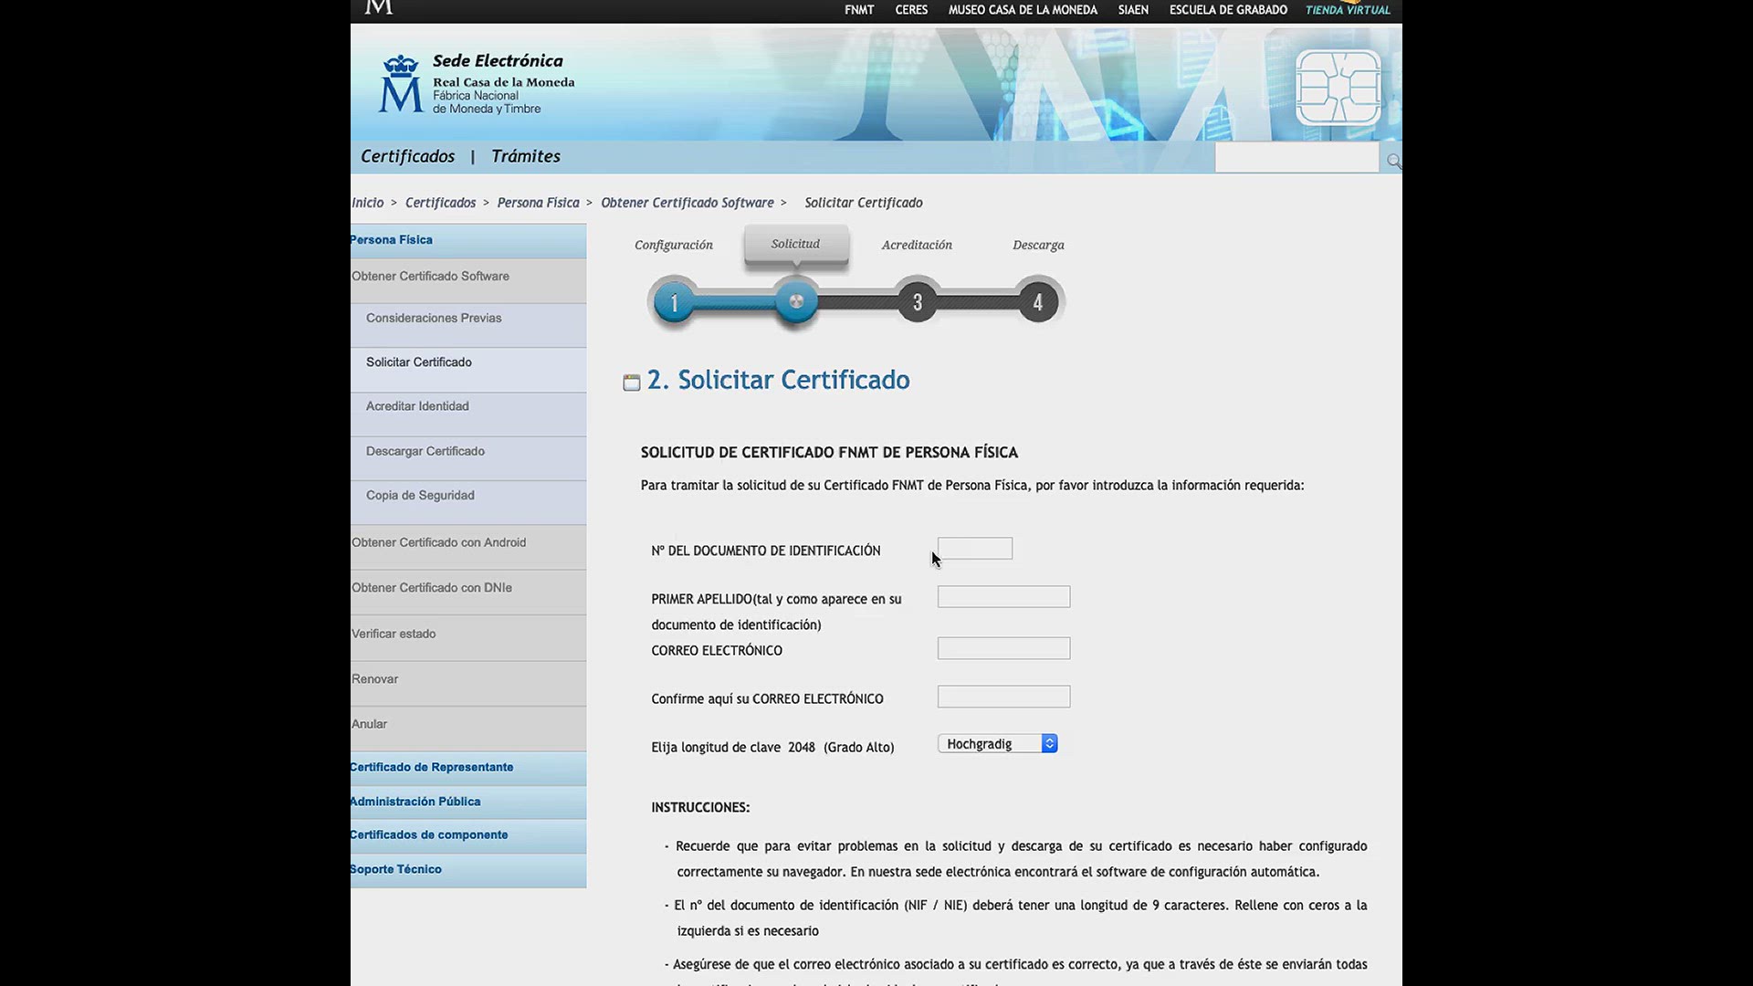This screenshot has width=1753, height=986.
Task: Open Certificado de Representante section
Action: click(468, 768)
